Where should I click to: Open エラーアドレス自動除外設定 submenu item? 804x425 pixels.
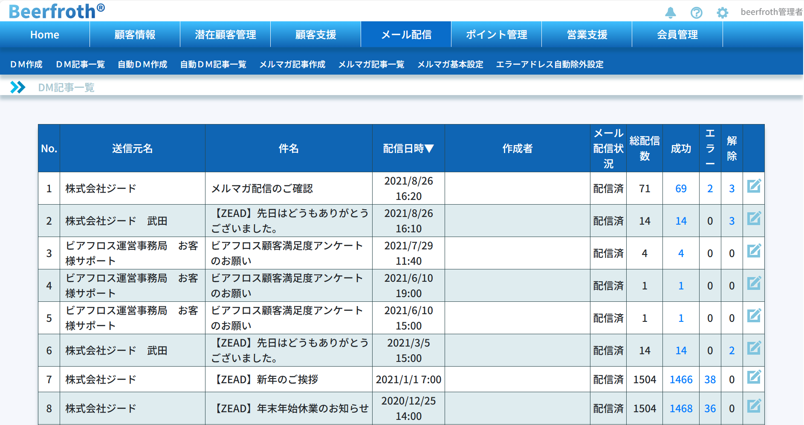click(549, 64)
